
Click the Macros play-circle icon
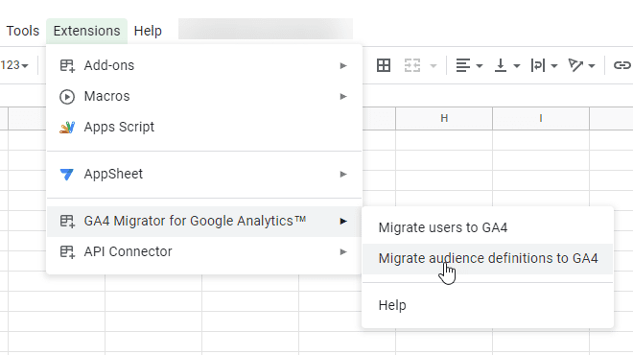(x=67, y=97)
